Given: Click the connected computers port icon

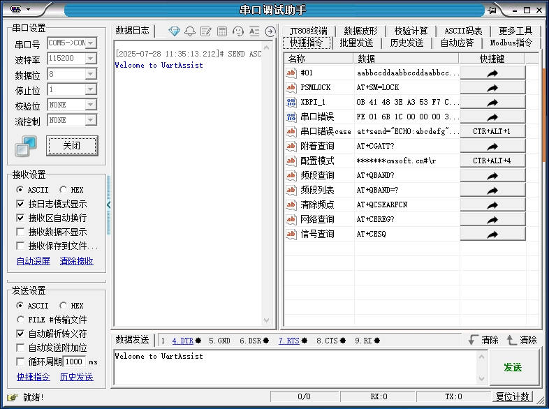Looking at the screenshot, I should pos(26,146).
